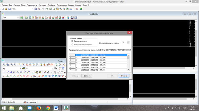Click the Save diskette icon in main toolbar
Screen dimensions: 199x111
(9, 9)
